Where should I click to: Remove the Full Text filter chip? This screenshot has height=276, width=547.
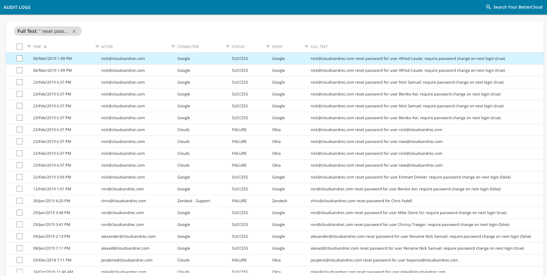[74, 31]
